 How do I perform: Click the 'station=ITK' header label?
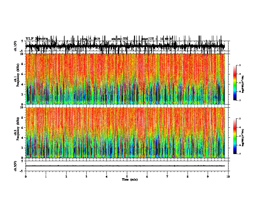click(x=120, y=39)
